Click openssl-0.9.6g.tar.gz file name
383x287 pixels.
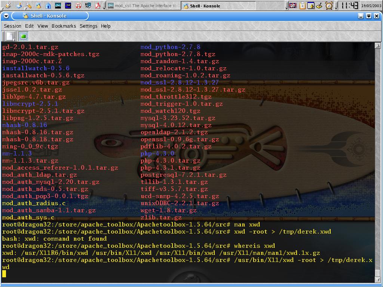(x=180, y=139)
